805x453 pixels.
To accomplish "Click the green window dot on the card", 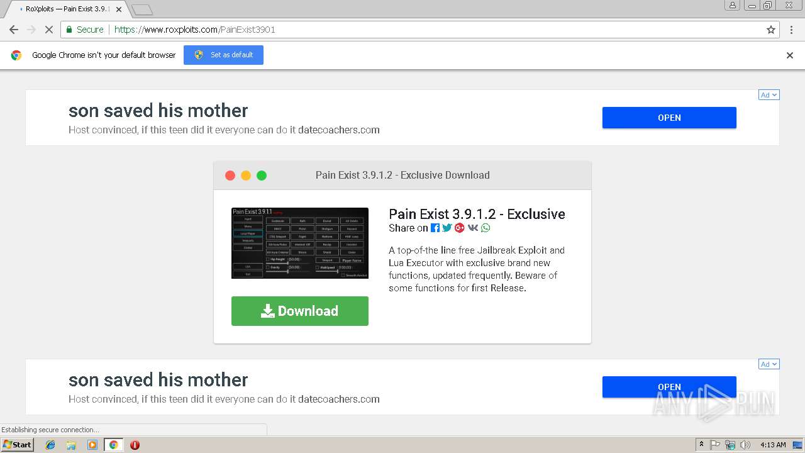I will 262,176.
